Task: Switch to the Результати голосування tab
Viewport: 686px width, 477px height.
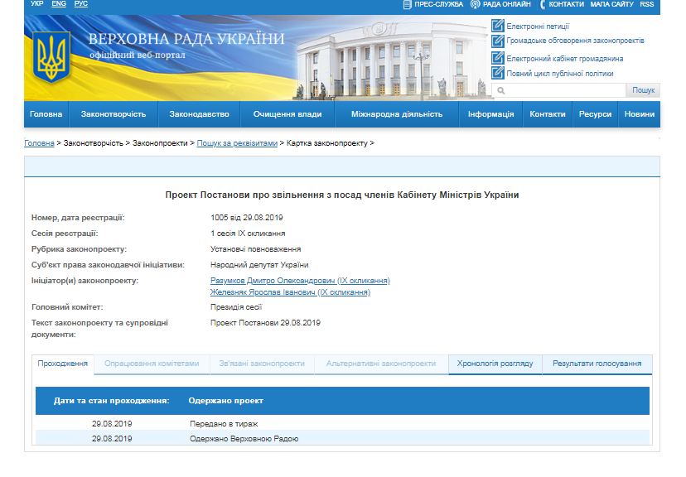Action: [597, 364]
